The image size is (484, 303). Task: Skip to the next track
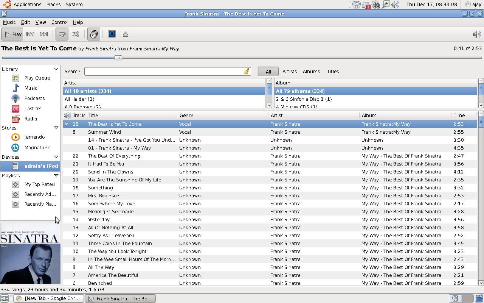pos(44,34)
